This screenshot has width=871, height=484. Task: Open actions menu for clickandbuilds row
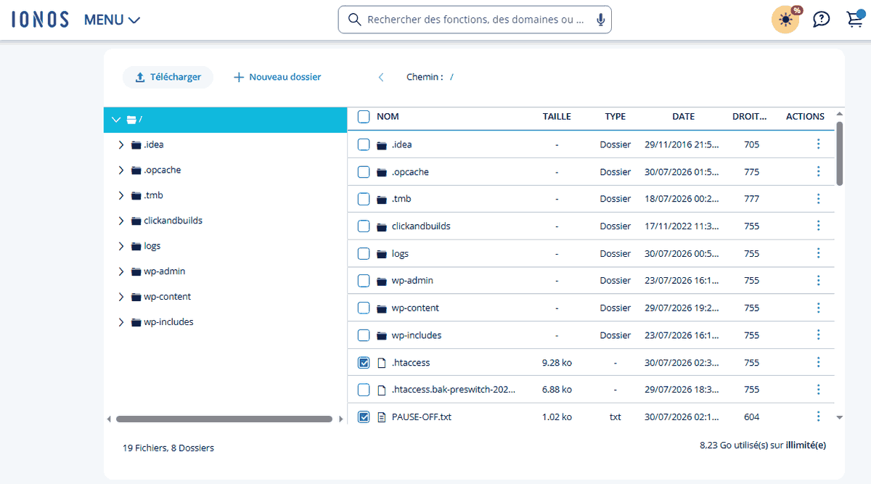point(818,226)
